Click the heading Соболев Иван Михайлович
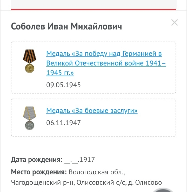This screenshot has width=187, height=192. [x=66, y=26]
